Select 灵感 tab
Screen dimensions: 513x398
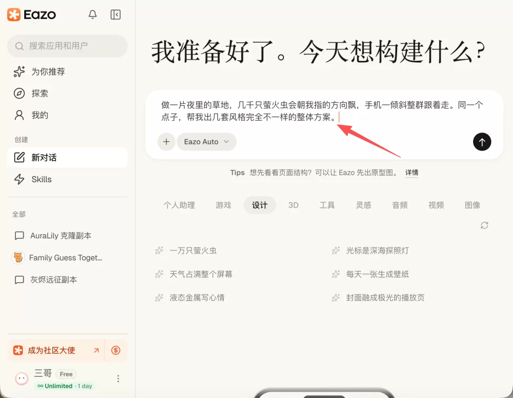(x=363, y=205)
